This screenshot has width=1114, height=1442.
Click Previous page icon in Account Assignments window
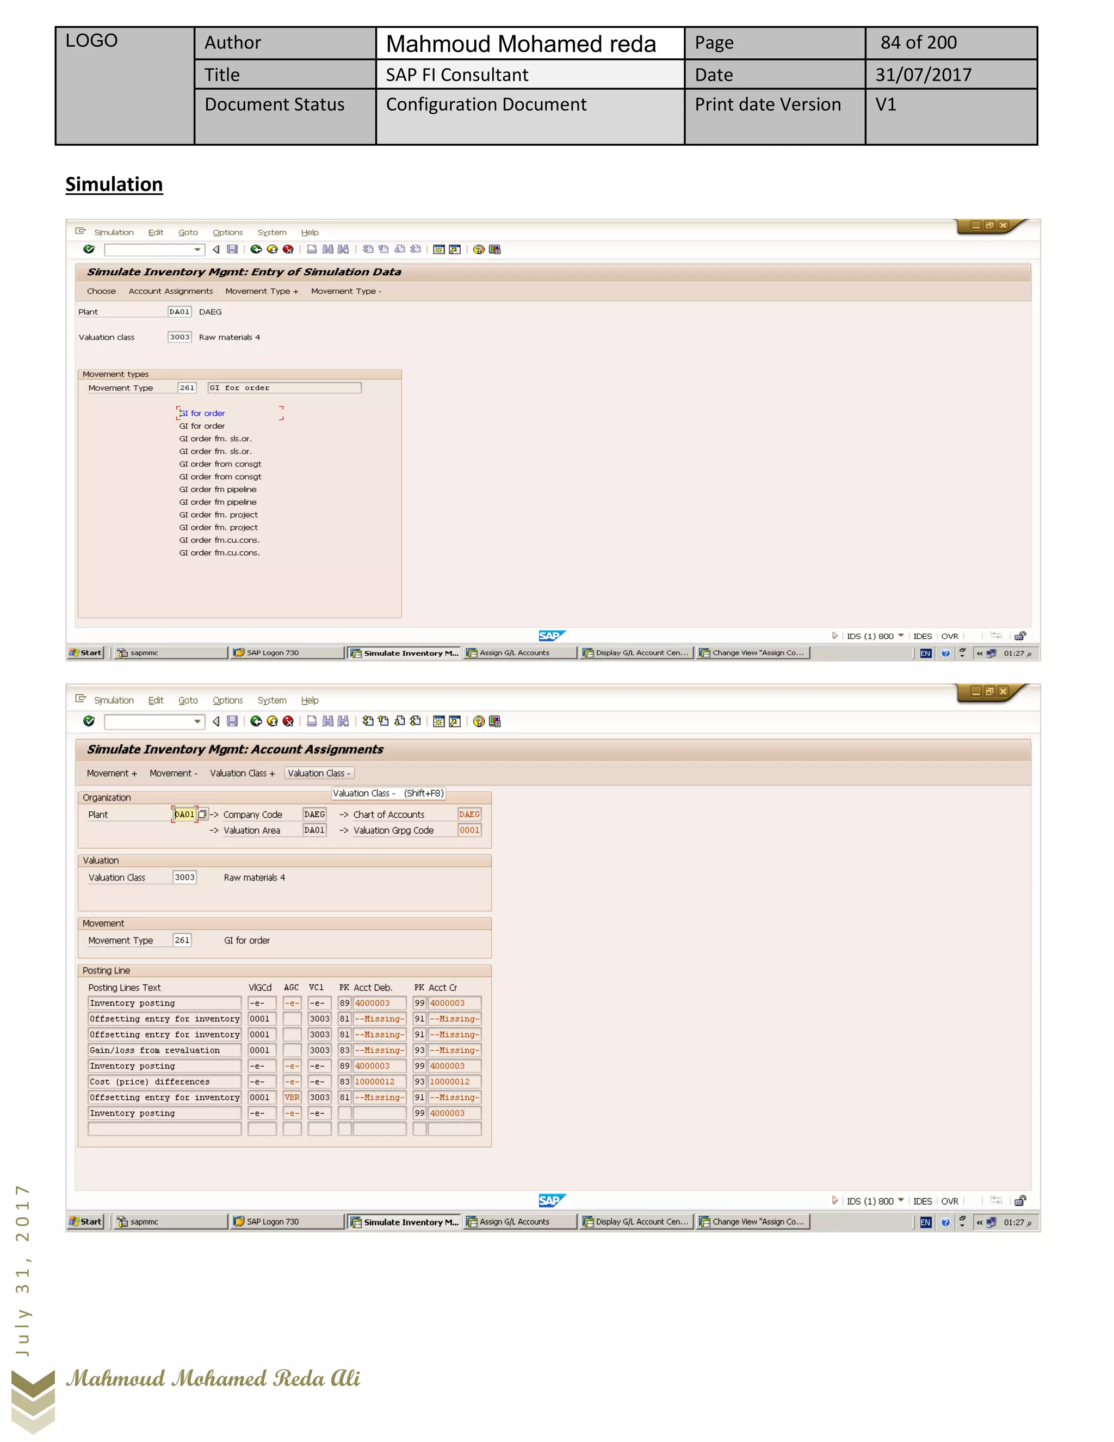[x=383, y=721]
